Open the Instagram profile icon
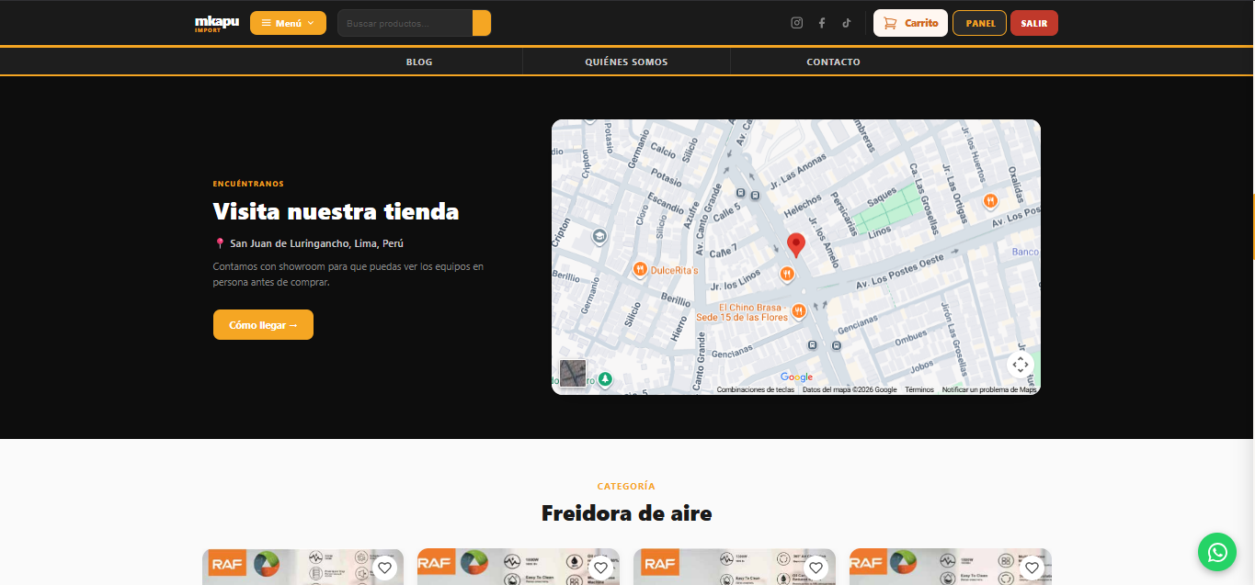 click(x=797, y=23)
